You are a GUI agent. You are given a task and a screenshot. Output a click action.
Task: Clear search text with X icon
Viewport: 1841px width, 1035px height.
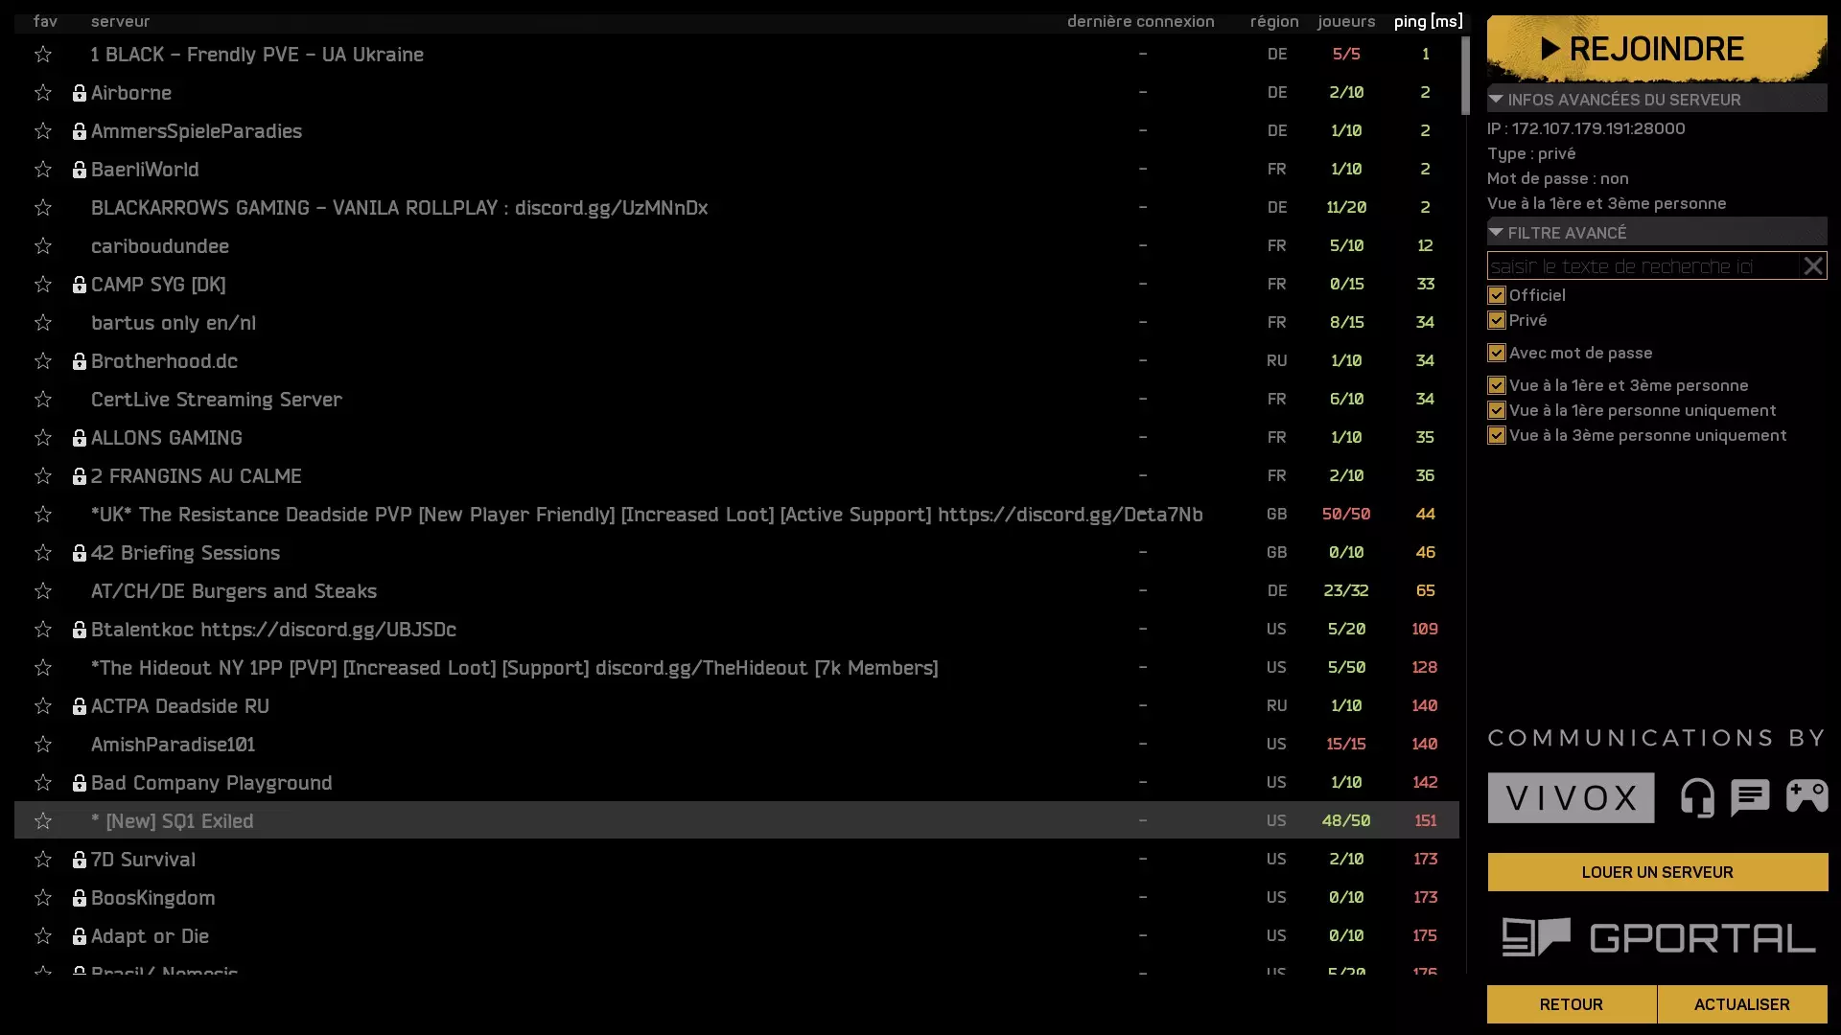1812,266
